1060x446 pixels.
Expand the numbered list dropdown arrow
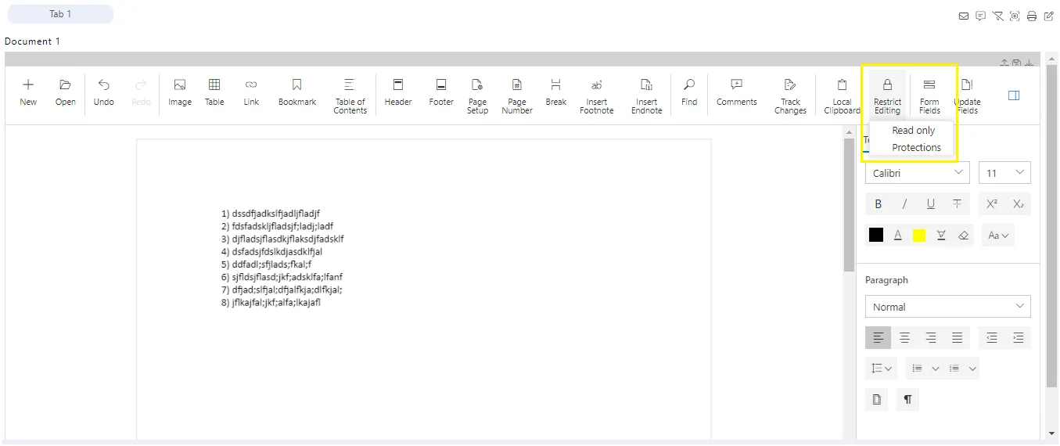972,368
